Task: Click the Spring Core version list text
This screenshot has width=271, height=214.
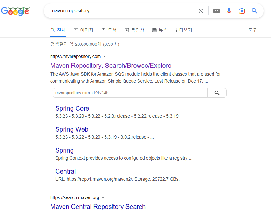Action: pyautogui.click(x=117, y=116)
